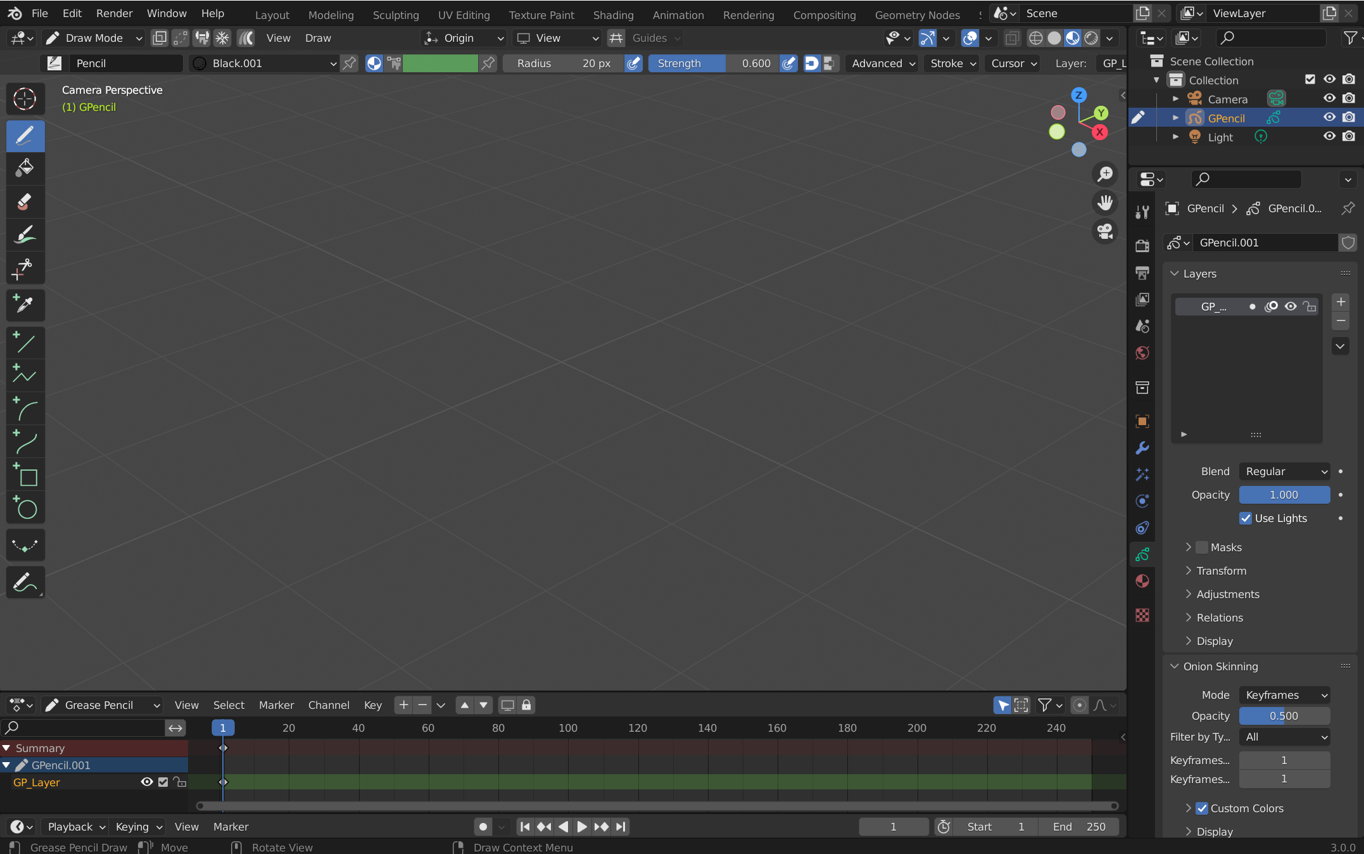
Task: Open the Modifier Properties tab
Action: [1142, 448]
